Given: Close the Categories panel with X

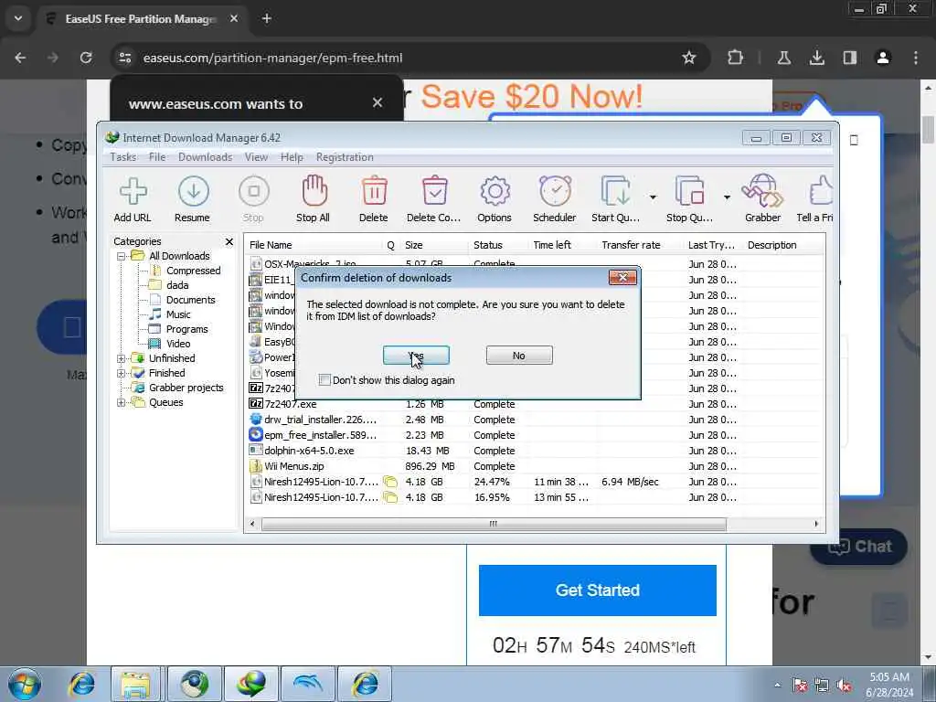Looking at the screenshot, I should pyautogui.click(x=229, y=241).
